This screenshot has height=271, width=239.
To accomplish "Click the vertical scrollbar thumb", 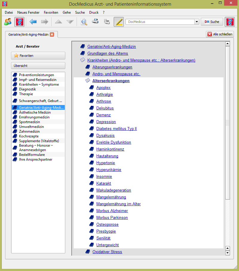I will pyautogui.click(x=228, y=123).
